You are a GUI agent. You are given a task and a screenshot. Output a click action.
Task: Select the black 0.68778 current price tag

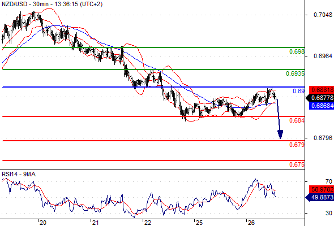pos(320,98)
